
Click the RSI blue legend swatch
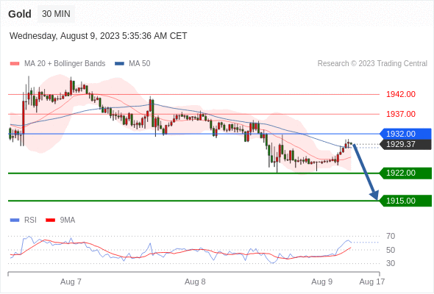[x=15, y=220]
